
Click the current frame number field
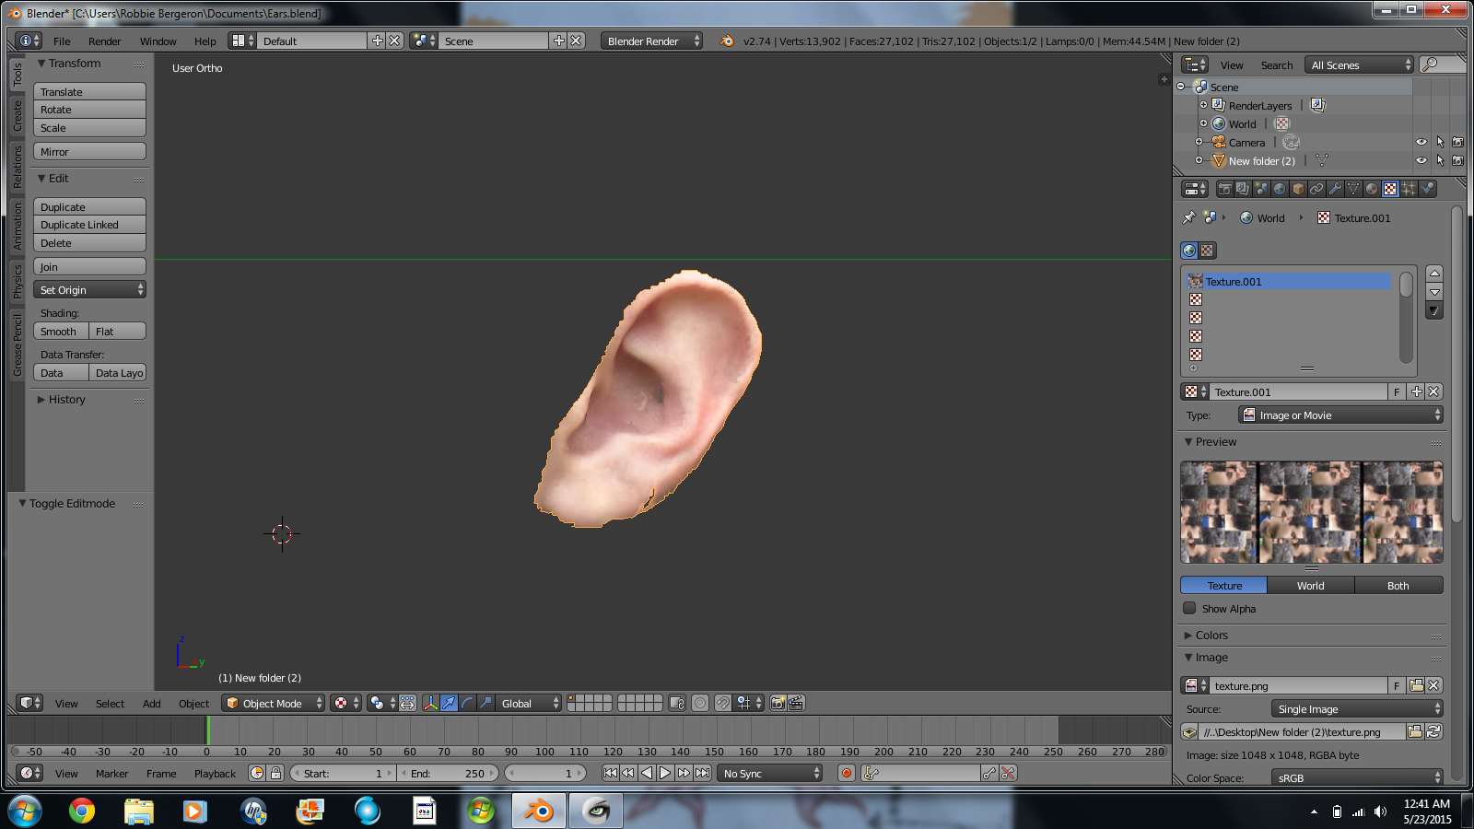tap(546, 773)
